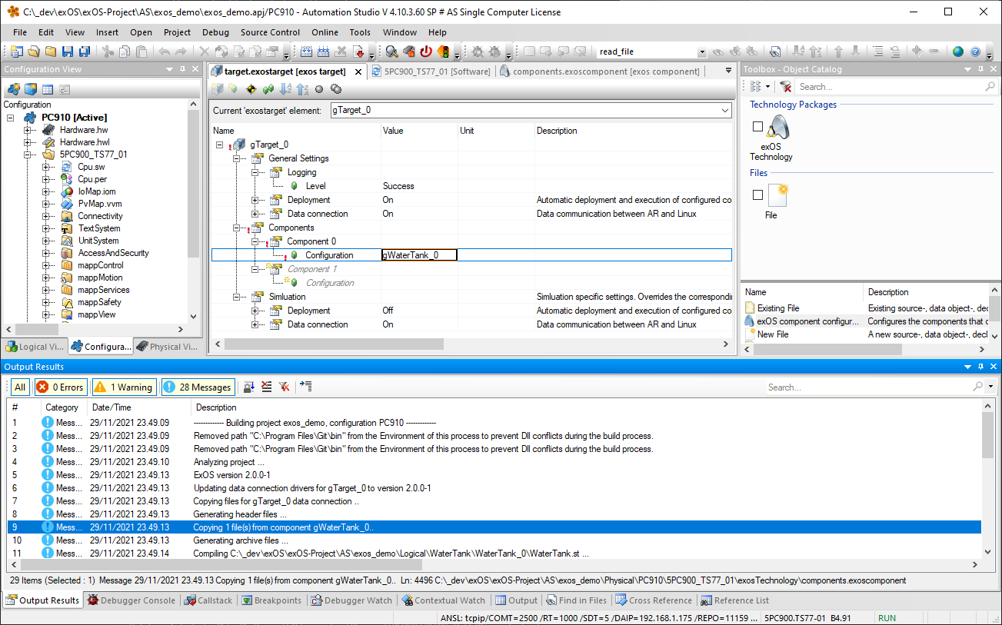
Task: Click the gWaterTank_0 configuration value field
Action: pos(419,255)
